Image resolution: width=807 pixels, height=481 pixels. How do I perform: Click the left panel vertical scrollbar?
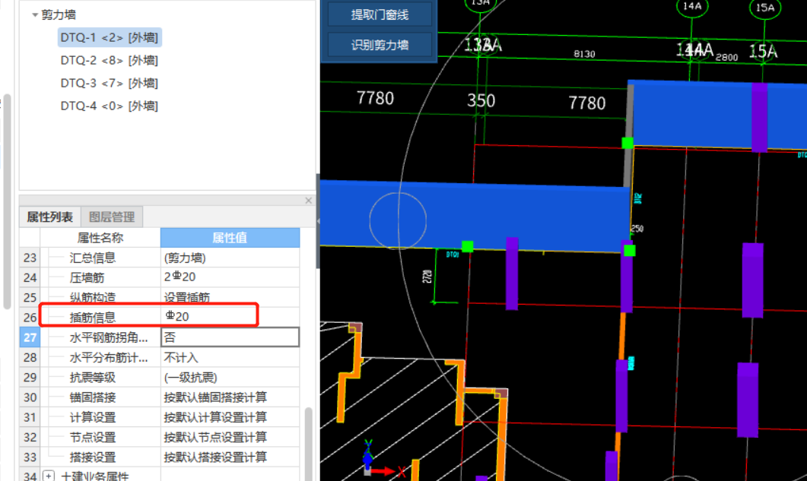tap(7, 201)
